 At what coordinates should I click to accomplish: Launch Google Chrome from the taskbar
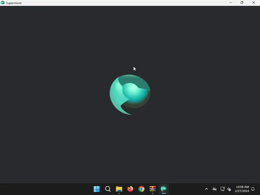click(x=141, y=189)
